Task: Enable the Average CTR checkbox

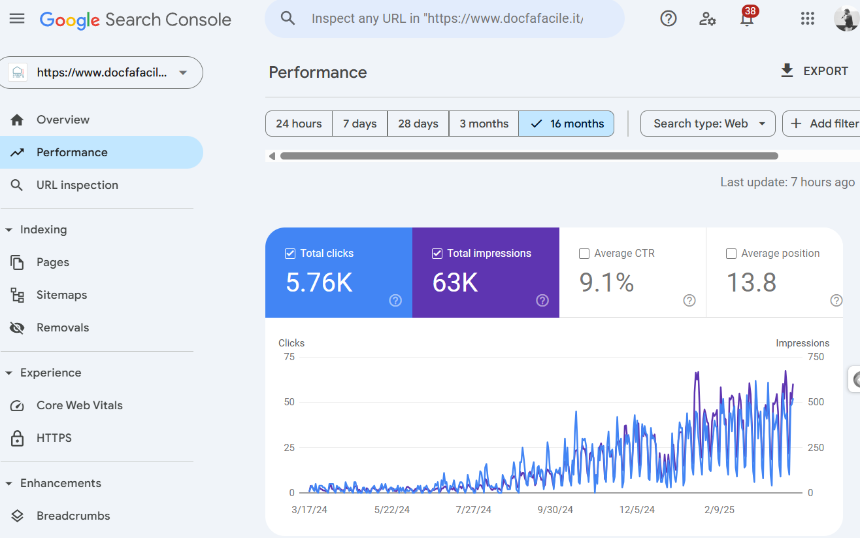Action: coord(584,254)
